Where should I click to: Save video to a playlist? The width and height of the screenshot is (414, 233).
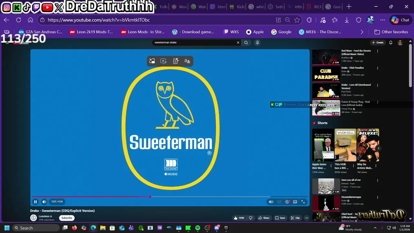[280, 218]
